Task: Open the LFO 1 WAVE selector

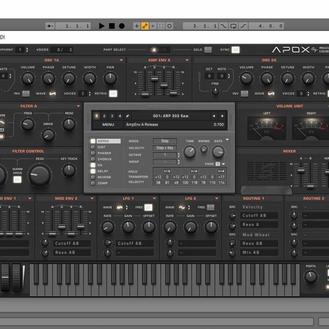Action: 120,207
